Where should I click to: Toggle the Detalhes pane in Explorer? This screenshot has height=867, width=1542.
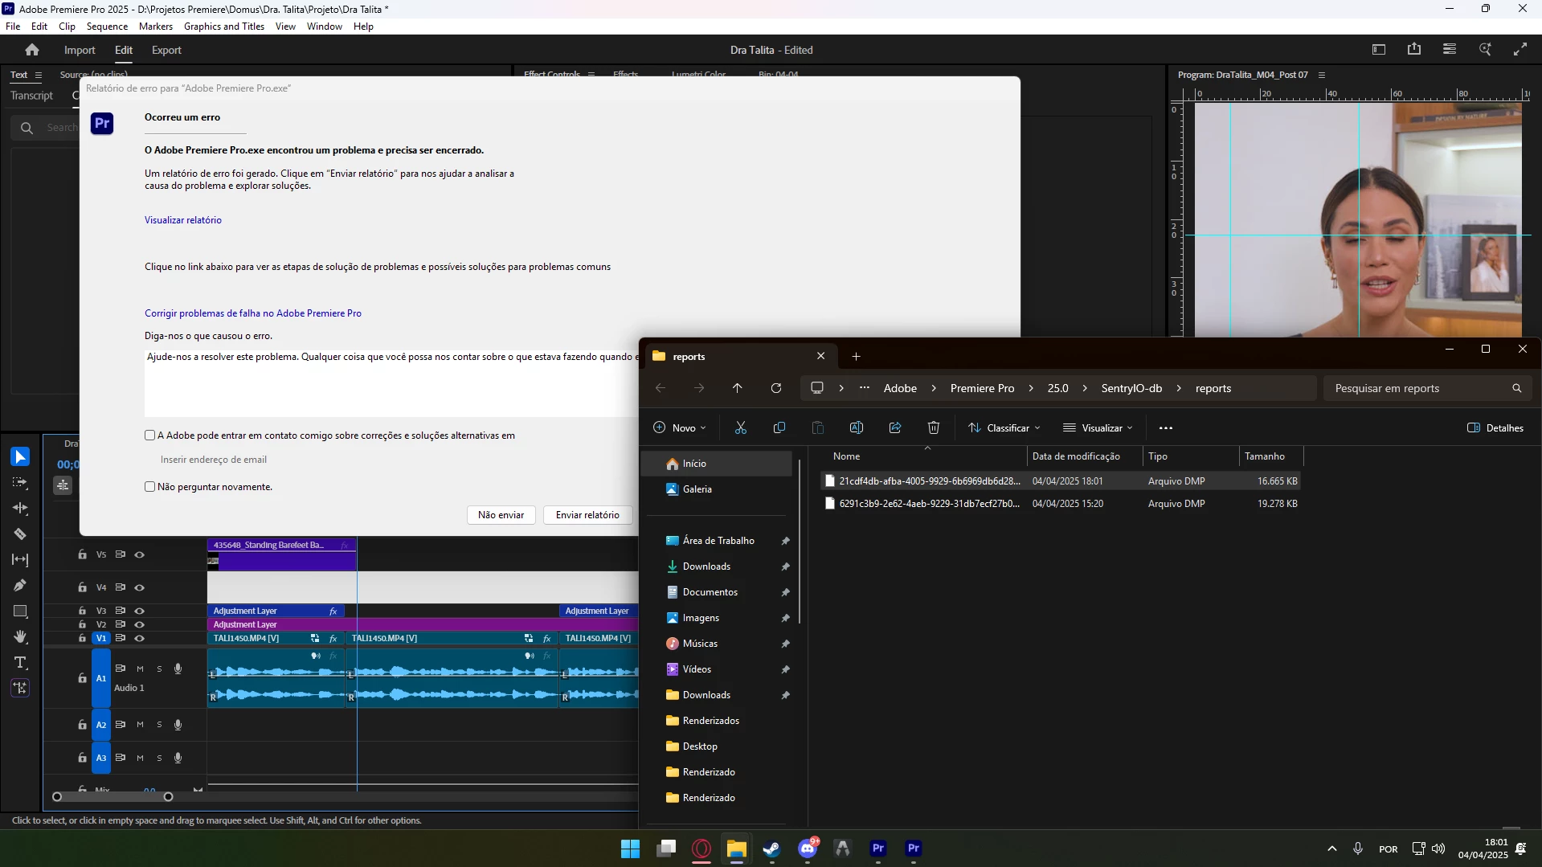(x=1495, y=428)
